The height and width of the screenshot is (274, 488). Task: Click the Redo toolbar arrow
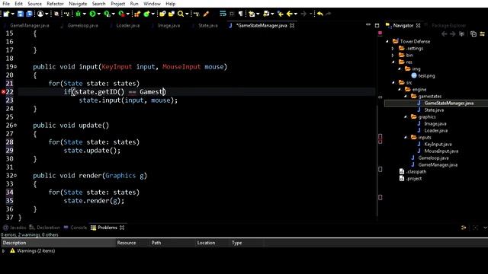click(x=328, y=14)
